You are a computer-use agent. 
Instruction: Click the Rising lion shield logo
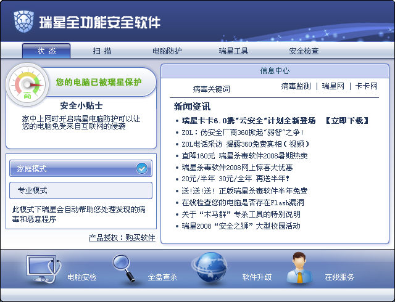24,22
